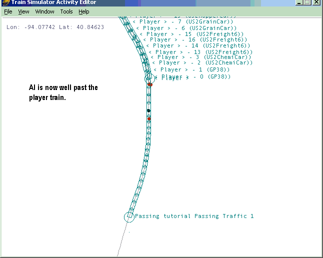Open the Window menu
Image resolution: width=323 pixels, height=258 pixels.
coord(44,11)
